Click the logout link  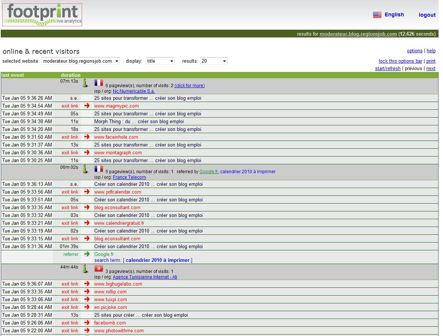(x=427, y=15)
